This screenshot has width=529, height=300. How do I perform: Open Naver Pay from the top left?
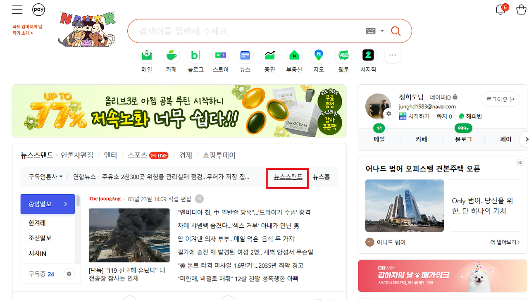[x=38, y=9]
